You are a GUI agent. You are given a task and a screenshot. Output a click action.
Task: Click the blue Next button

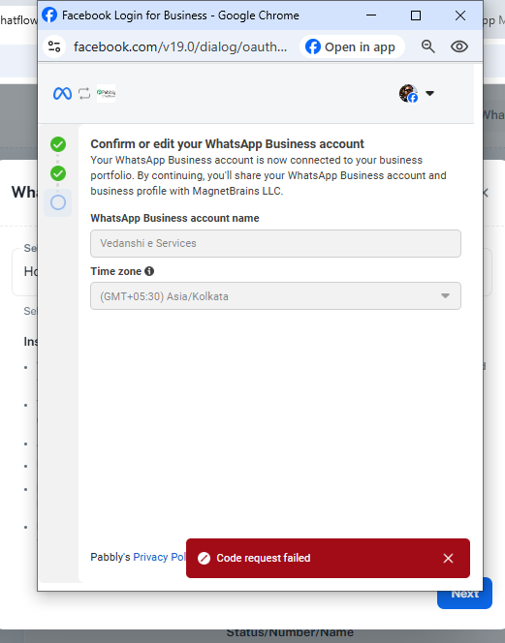[x=464, y=593]
